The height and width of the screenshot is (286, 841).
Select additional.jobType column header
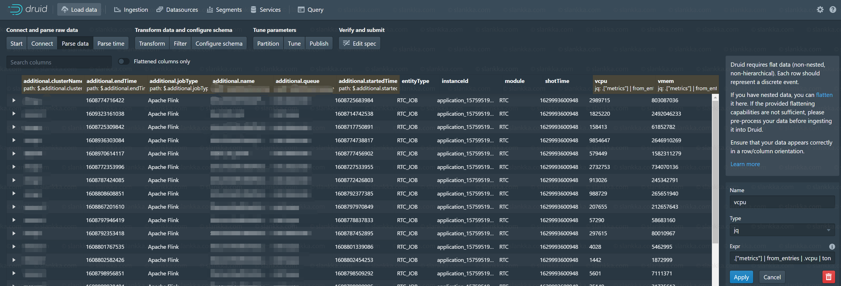point(179,84)
